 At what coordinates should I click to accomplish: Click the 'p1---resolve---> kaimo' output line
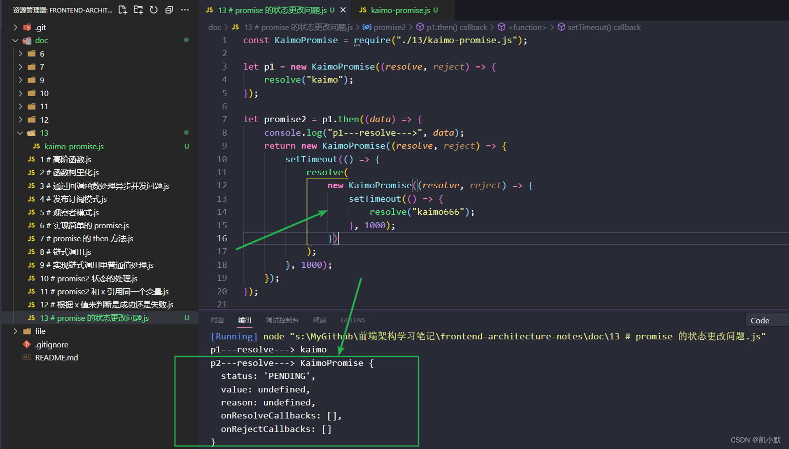click(x=268, y=349)
